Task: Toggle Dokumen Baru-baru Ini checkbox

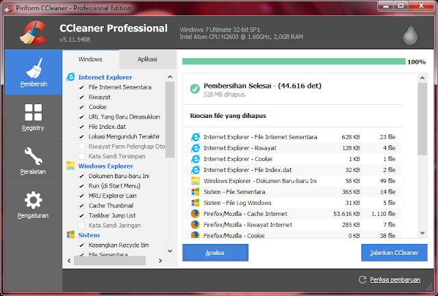Action: pos(81,176)
